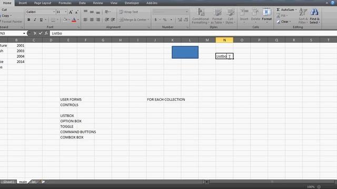The width and height of the screenshot is (337, 189).
Task: Open Conditional Formatting
Action: [200, 16]
